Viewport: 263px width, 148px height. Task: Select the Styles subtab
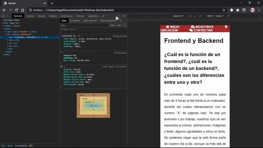pyautogui.click(x=64, y=21)
